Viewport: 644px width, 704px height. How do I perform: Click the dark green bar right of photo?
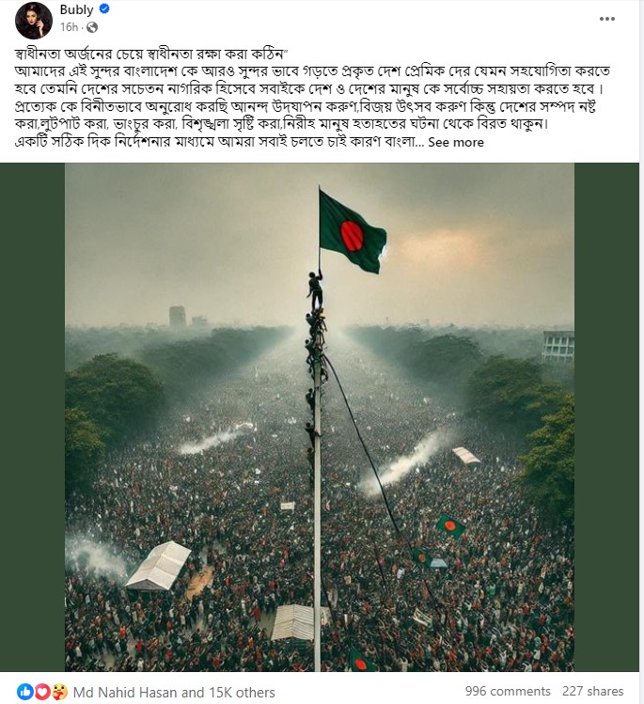(606, 417)
